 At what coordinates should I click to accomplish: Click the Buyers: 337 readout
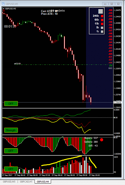click(91, 138)
